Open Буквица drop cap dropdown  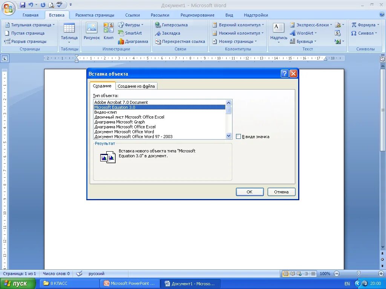click(x=303, y=41)
